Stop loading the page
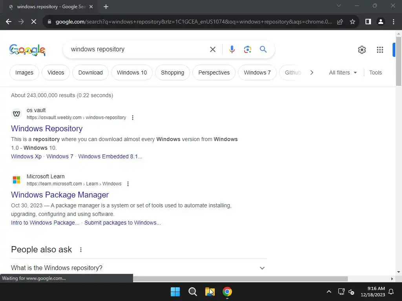402x301 pixels. click(x=34, y=22)
